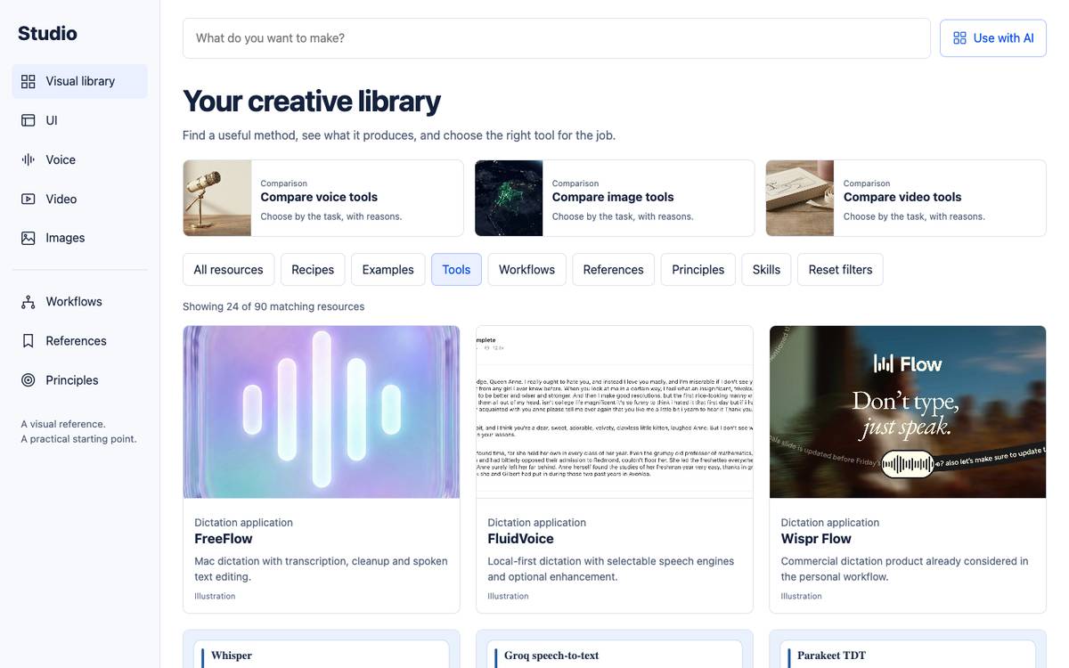Click the Workflows node icon in sidebar

pos(29,302)
